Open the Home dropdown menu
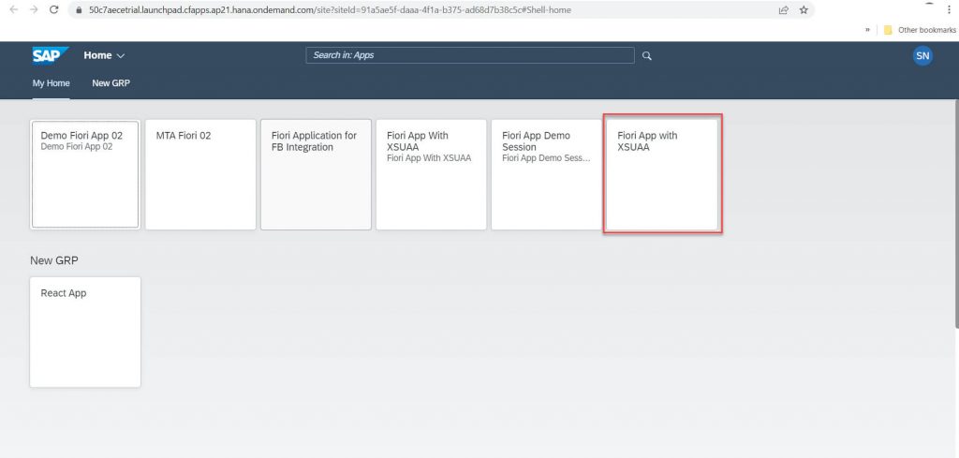Screen dimensions: 959x458 tap(105, 55)
